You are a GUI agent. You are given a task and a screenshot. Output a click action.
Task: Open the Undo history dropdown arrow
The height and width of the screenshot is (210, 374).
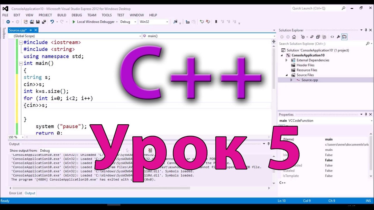pos(57,22)
